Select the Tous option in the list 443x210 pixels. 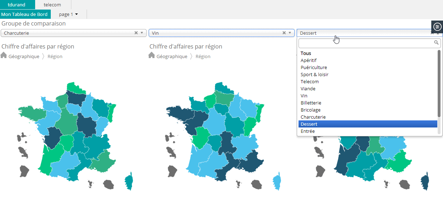coord(368,53)
